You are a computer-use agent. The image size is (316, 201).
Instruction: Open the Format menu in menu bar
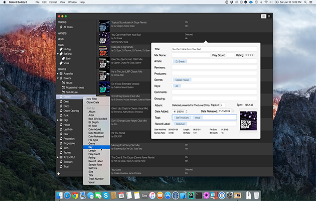click(54, 3)
